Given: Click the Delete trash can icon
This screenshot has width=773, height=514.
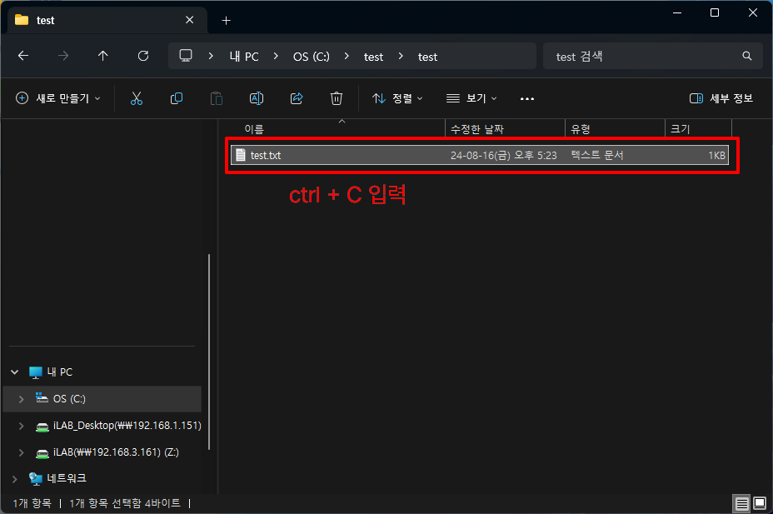Looking at the screenshot, I should point(337,98).
